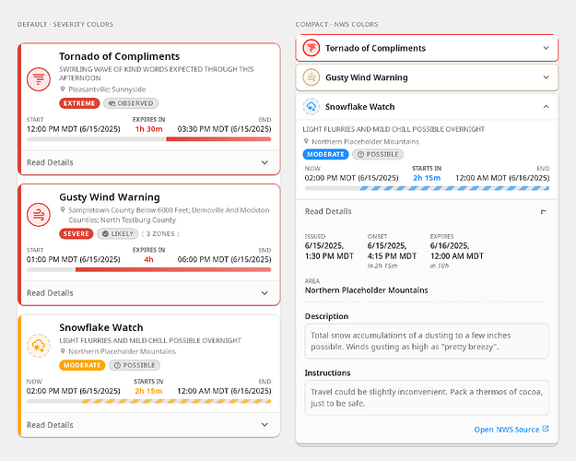Click the LIKELY badge on Gusty Wind card
576x461 pixels.
(118, 234)
